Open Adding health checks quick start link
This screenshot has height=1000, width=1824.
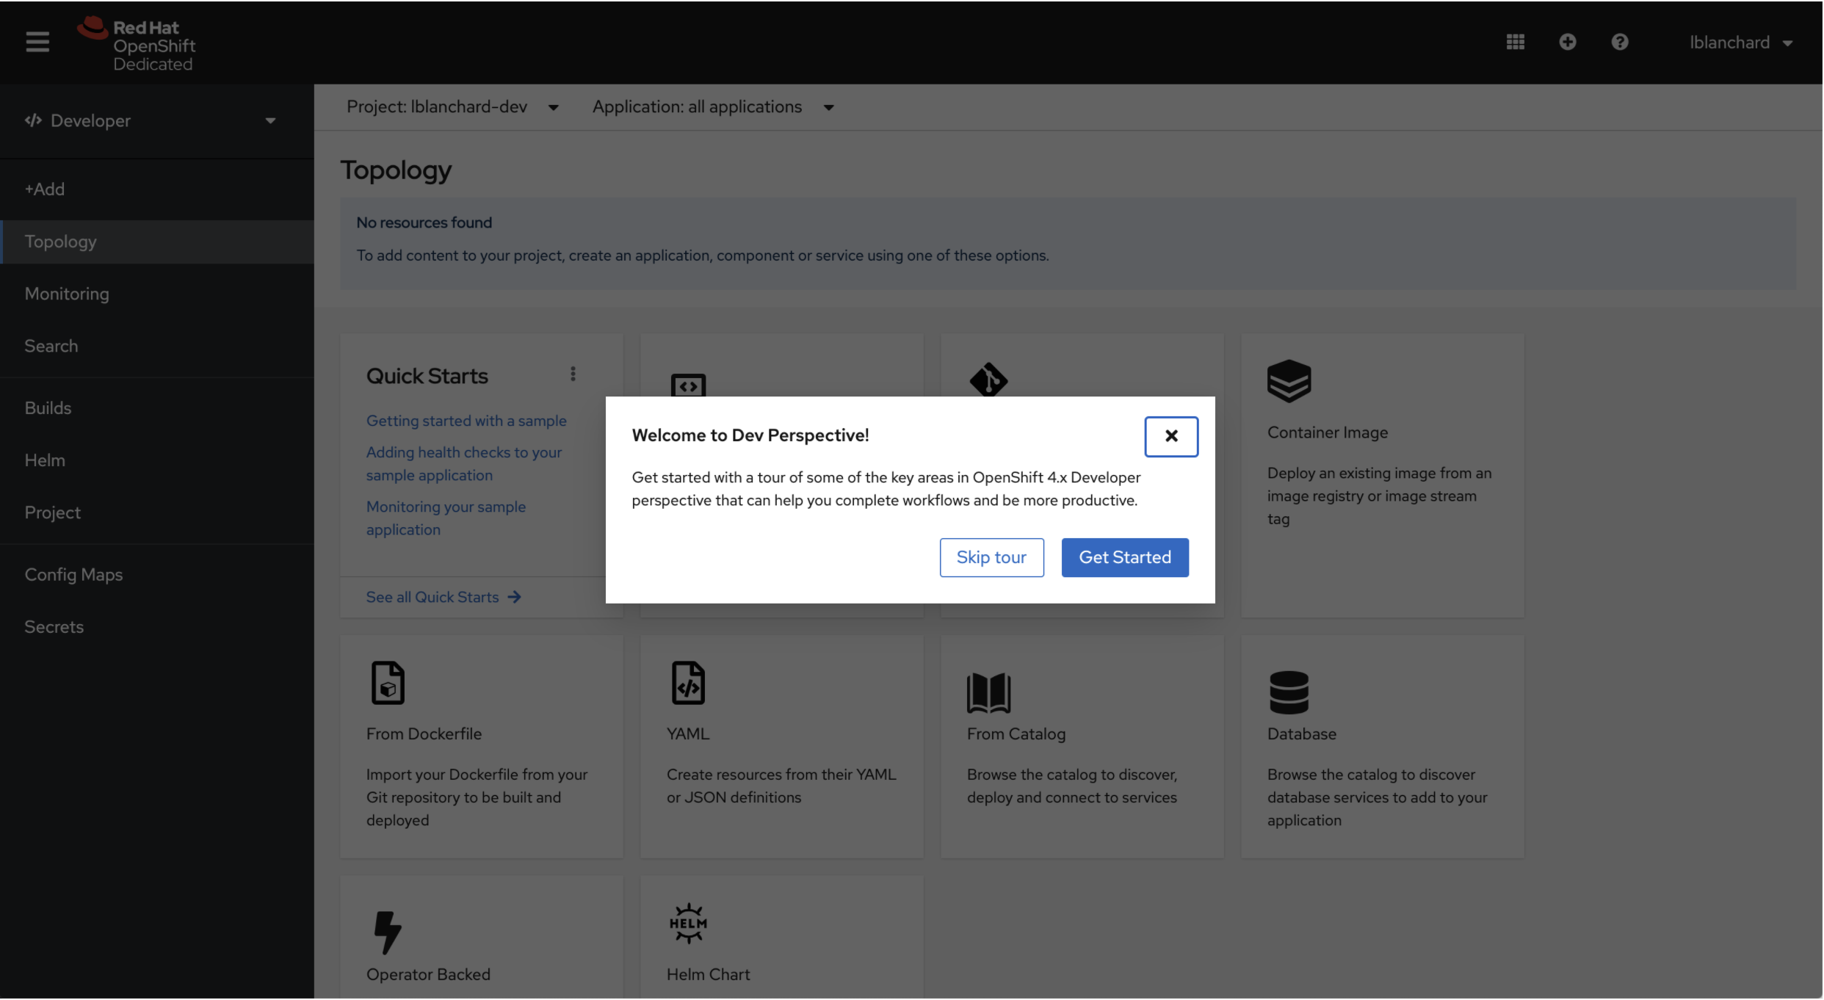464,464
